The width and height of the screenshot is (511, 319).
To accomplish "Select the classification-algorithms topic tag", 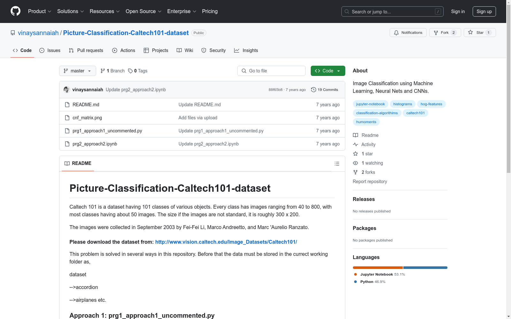I will tap(377, 113).
